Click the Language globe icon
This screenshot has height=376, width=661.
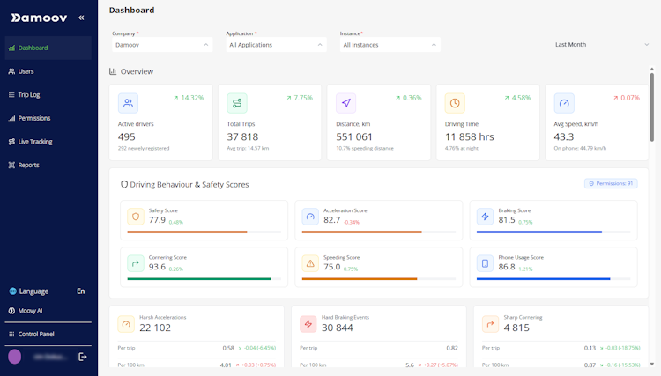(x=12, y=291)
